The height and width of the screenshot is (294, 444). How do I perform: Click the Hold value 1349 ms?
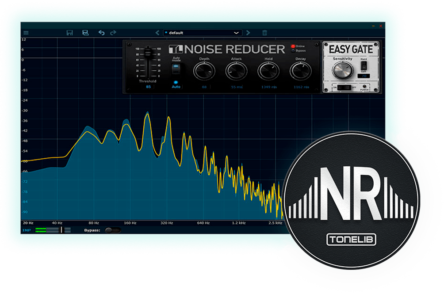(x=269, y=87)
